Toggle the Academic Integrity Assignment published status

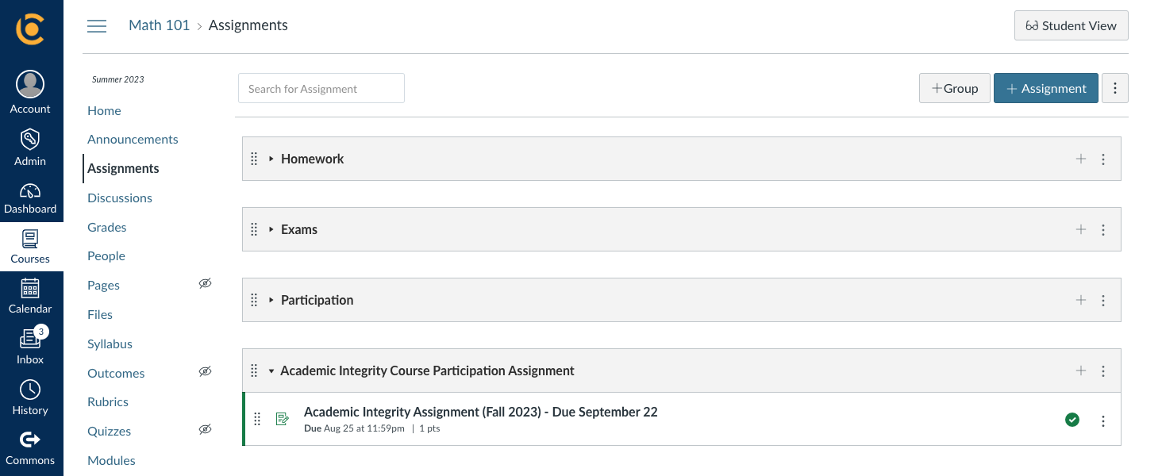pos(1072,420)
